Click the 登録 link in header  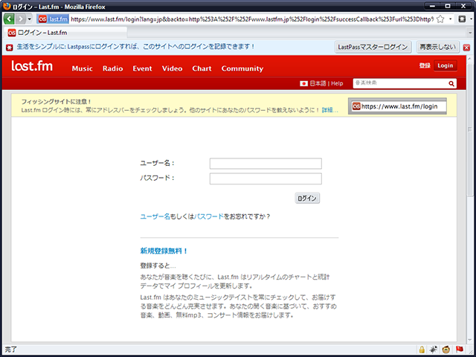click(x=425, y=65)
